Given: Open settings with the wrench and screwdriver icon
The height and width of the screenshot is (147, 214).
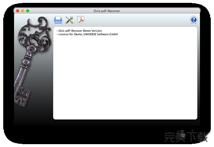Looking at the screenshot, I should click(70, 20).
